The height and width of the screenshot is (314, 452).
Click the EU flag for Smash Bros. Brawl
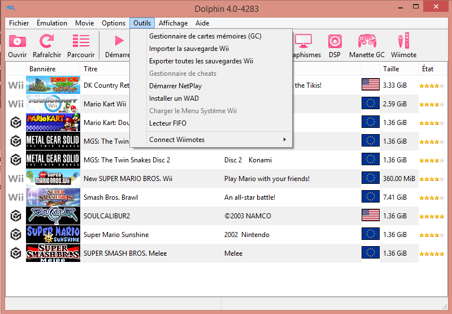point(371,197)
